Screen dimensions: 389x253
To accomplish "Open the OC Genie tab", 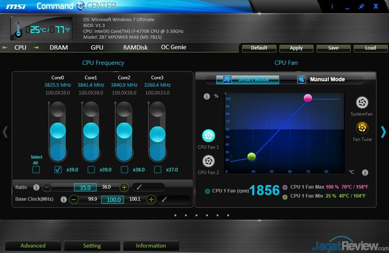I will 174,47.
